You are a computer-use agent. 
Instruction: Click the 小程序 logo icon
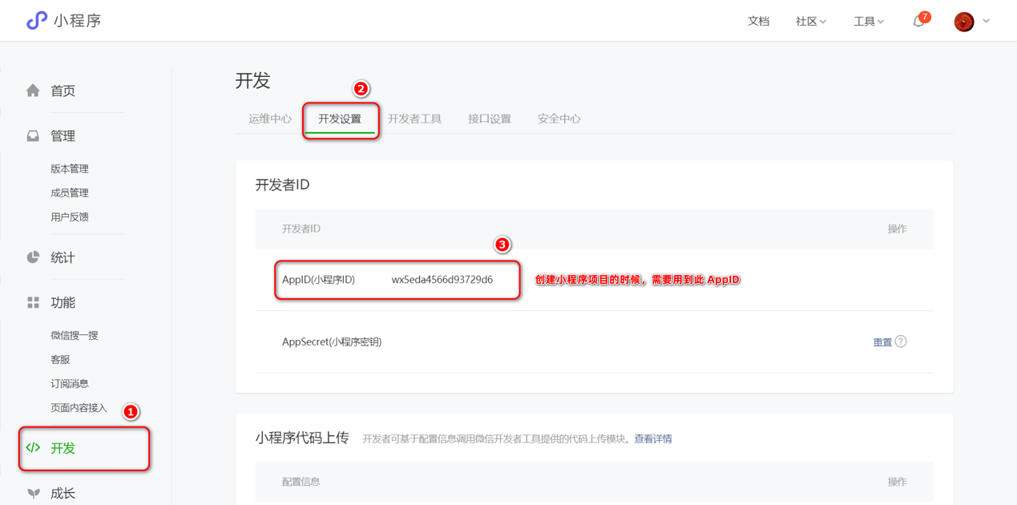(x=37, y=21)
